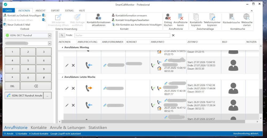Click dial pad key *

(x=12, y=78)
